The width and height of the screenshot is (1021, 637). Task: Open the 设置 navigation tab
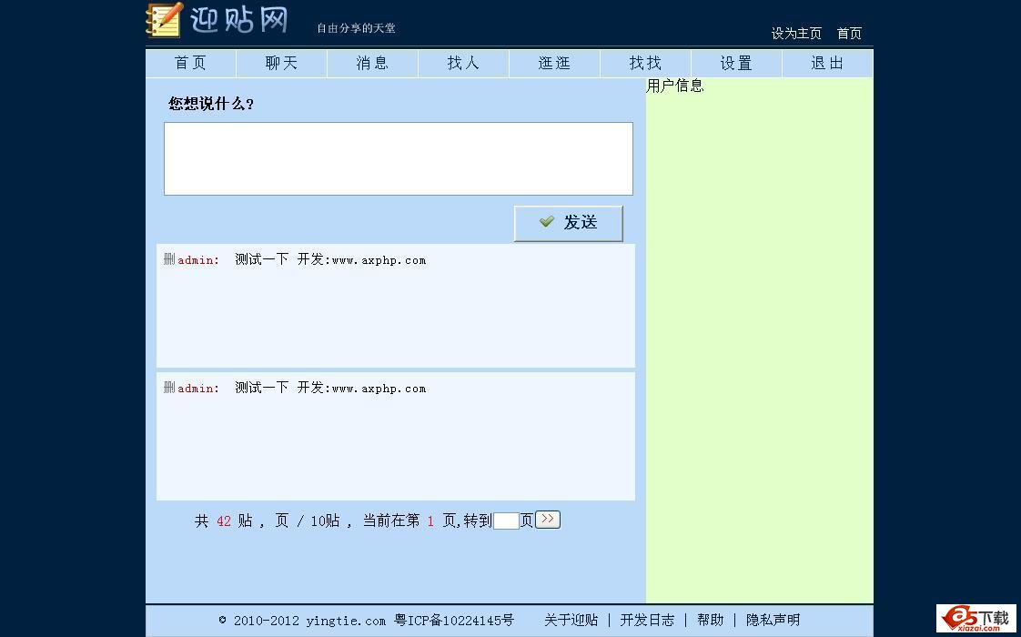(x=736, y=63)
